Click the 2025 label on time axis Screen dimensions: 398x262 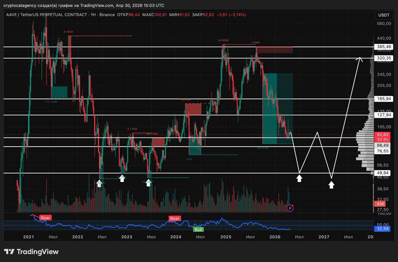[226, 237]
